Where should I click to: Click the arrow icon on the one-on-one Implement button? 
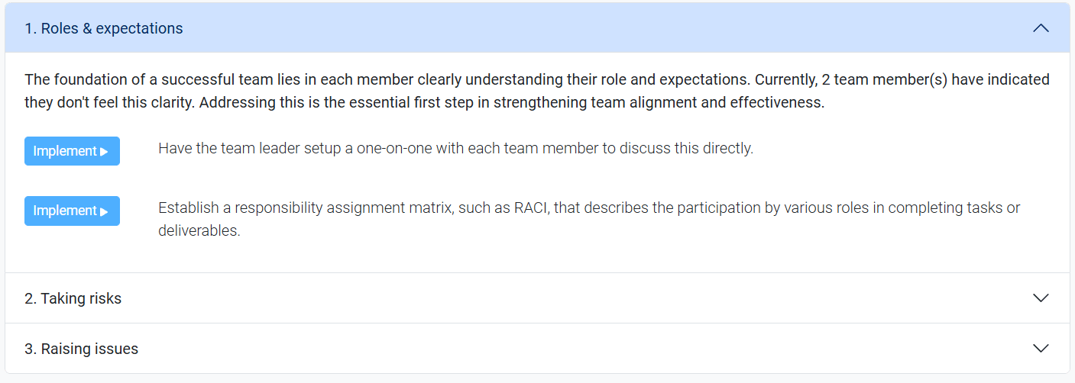[x=105, y=152]
